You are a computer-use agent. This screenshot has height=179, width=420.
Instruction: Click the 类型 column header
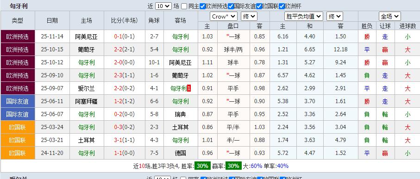[x=18, y=20]
